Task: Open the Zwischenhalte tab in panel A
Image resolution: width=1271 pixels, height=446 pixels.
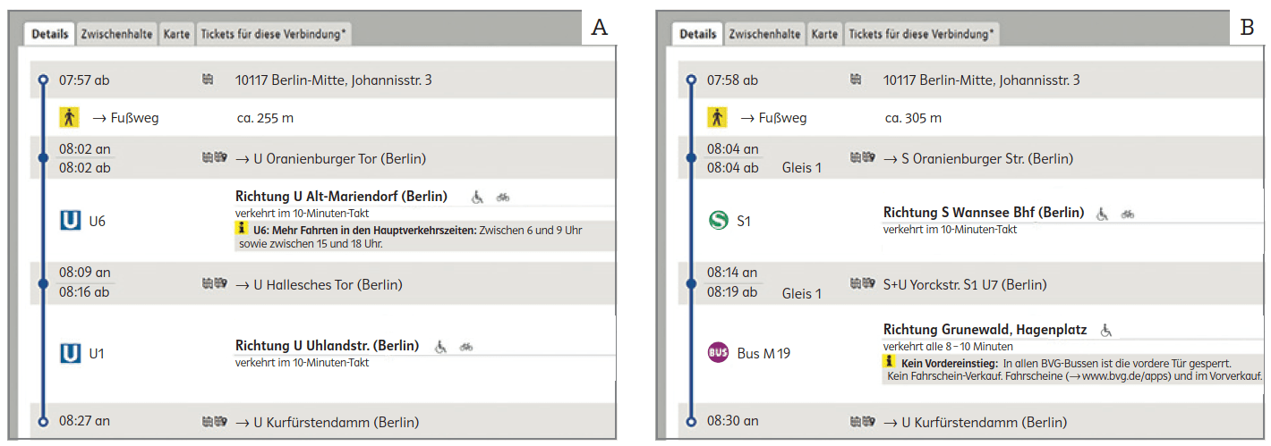Action: point(117,35)
